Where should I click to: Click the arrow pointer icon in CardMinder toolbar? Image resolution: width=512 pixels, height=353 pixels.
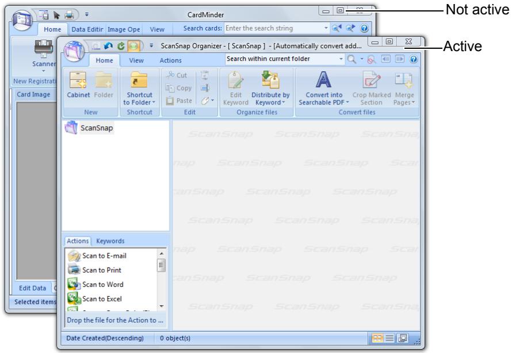pos(56,15)
